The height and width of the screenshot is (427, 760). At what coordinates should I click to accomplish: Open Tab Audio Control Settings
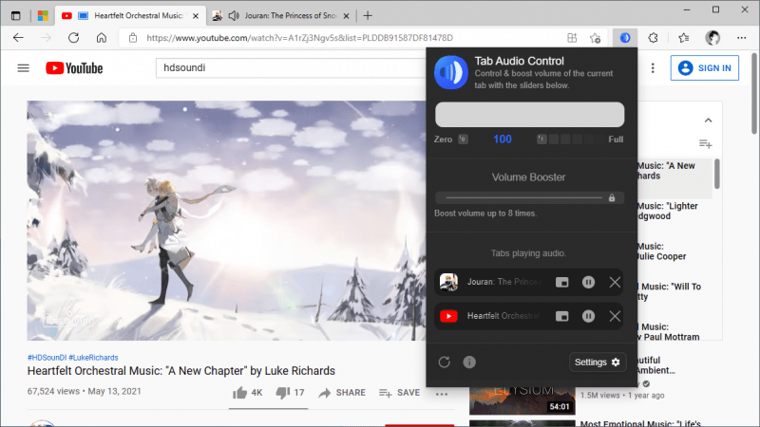pos(598,362)
